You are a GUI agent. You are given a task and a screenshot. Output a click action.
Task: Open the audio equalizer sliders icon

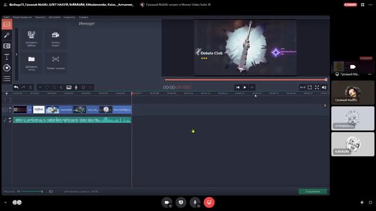pos(90,87)
